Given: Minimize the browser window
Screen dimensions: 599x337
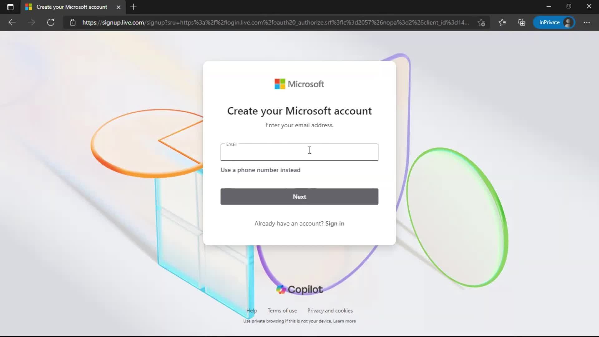Looking at the screenshot, I should pyautogui.click(x=548, y=7).
